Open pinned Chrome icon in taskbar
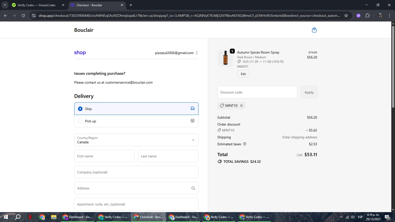 (42, 217)
